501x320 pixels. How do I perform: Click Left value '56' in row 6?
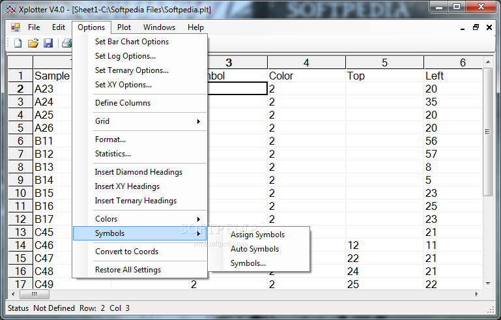(453, 141)
